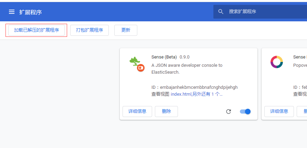Reload the Sense (Beta) extension
This screenshot has height=148, width=307.
tap(229, 112)
